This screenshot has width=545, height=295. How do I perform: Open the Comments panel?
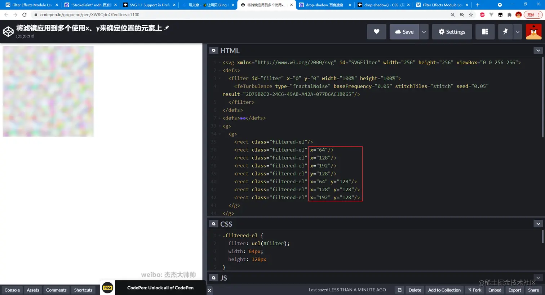[56, 290]
